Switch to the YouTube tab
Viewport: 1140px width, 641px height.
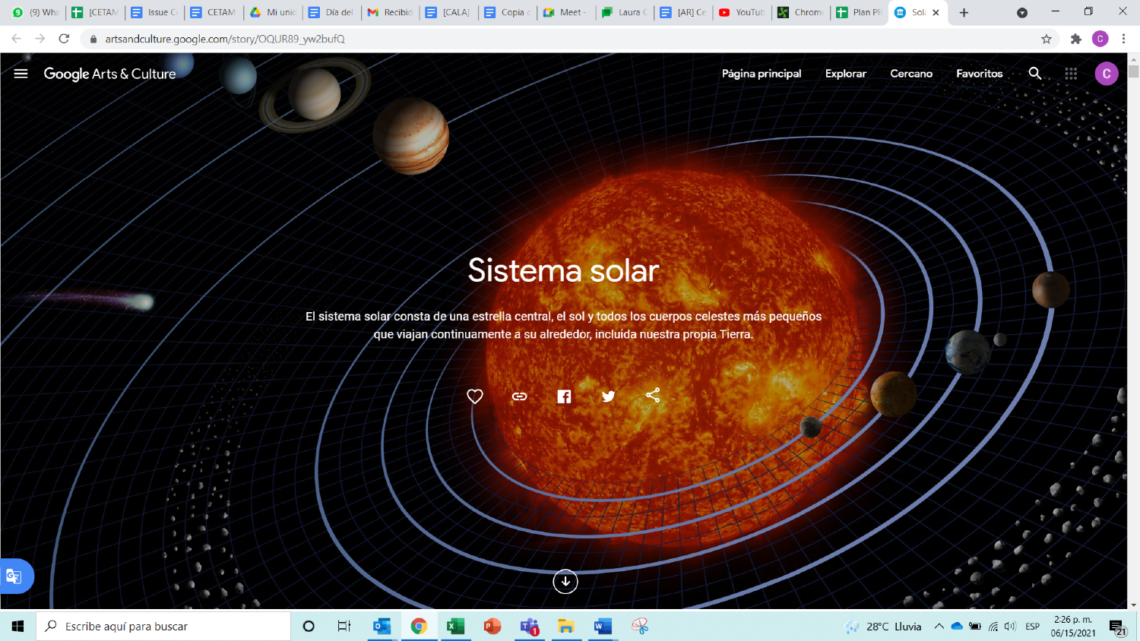[743, 12]
